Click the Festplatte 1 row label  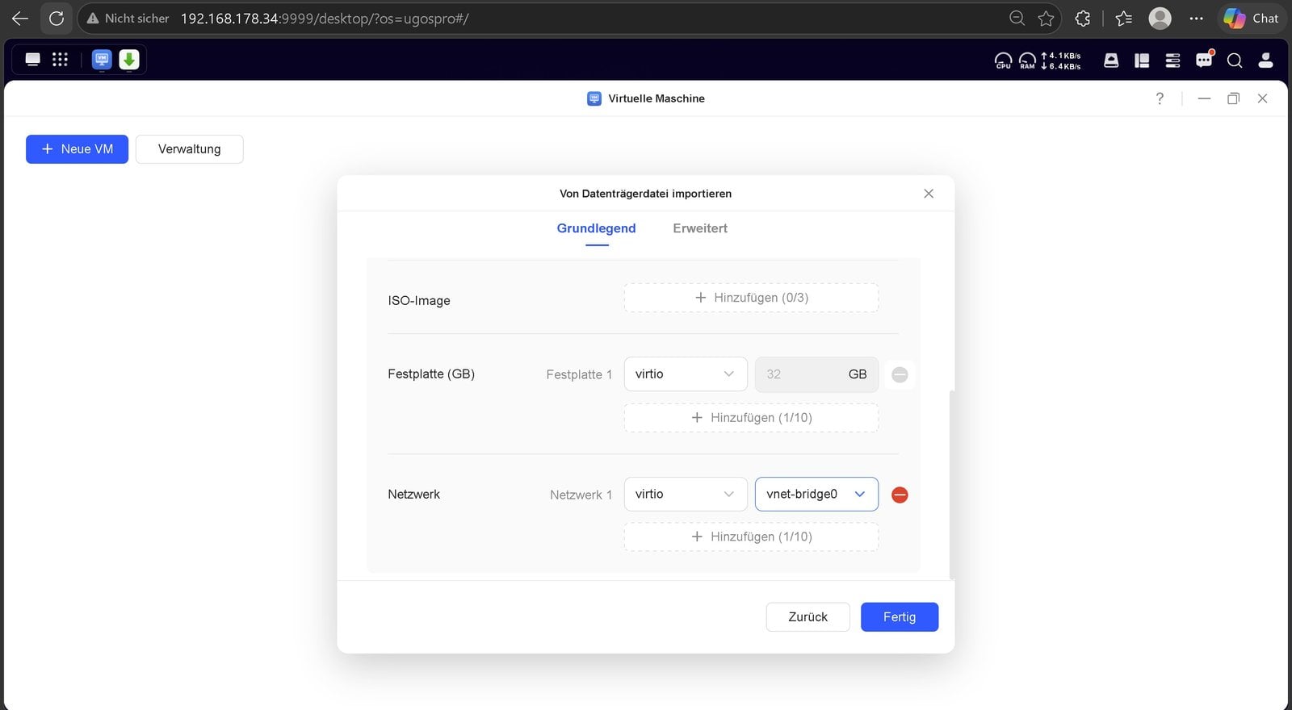(x=579, y=375)
